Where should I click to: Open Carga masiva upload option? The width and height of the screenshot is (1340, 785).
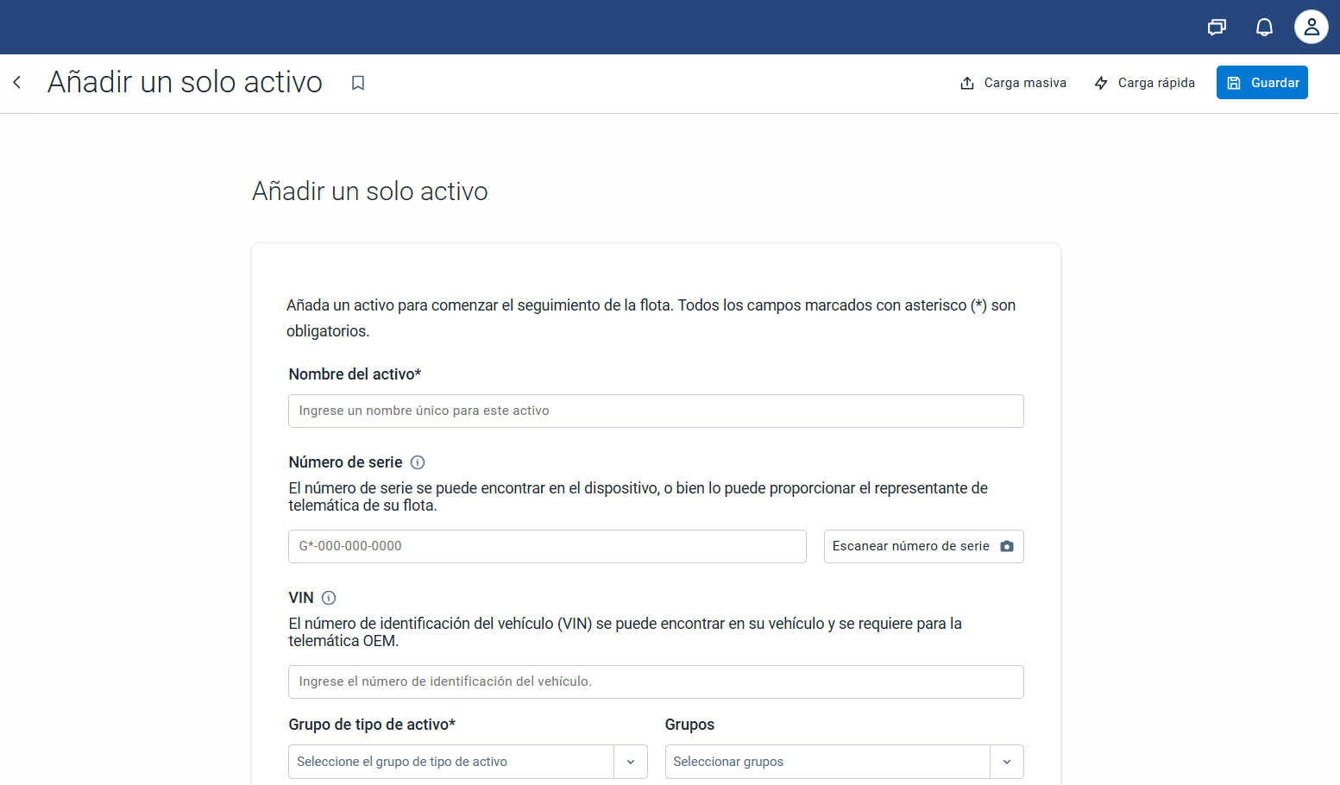pyautogui.click(x=1013, y=83)
